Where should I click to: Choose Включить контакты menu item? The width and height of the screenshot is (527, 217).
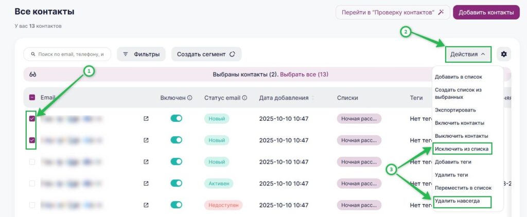click(460, 123)
